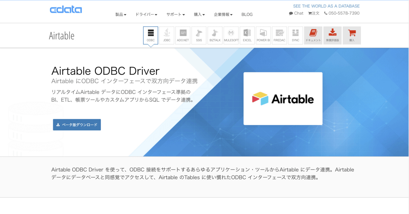Expand the ドライバー dropdown menu

(146, 15)
